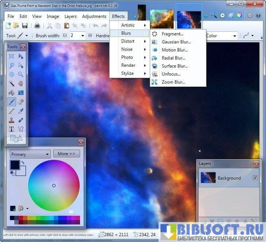Click the More >> button
The width and height of the screenshot is (266, 242).
[66, 154]
